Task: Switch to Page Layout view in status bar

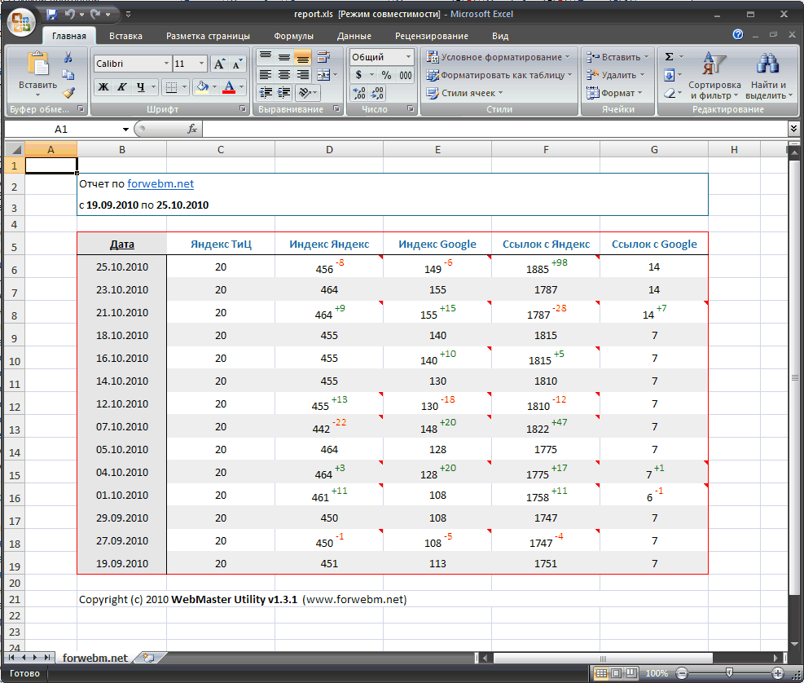Action: click(x=617, y=674)
